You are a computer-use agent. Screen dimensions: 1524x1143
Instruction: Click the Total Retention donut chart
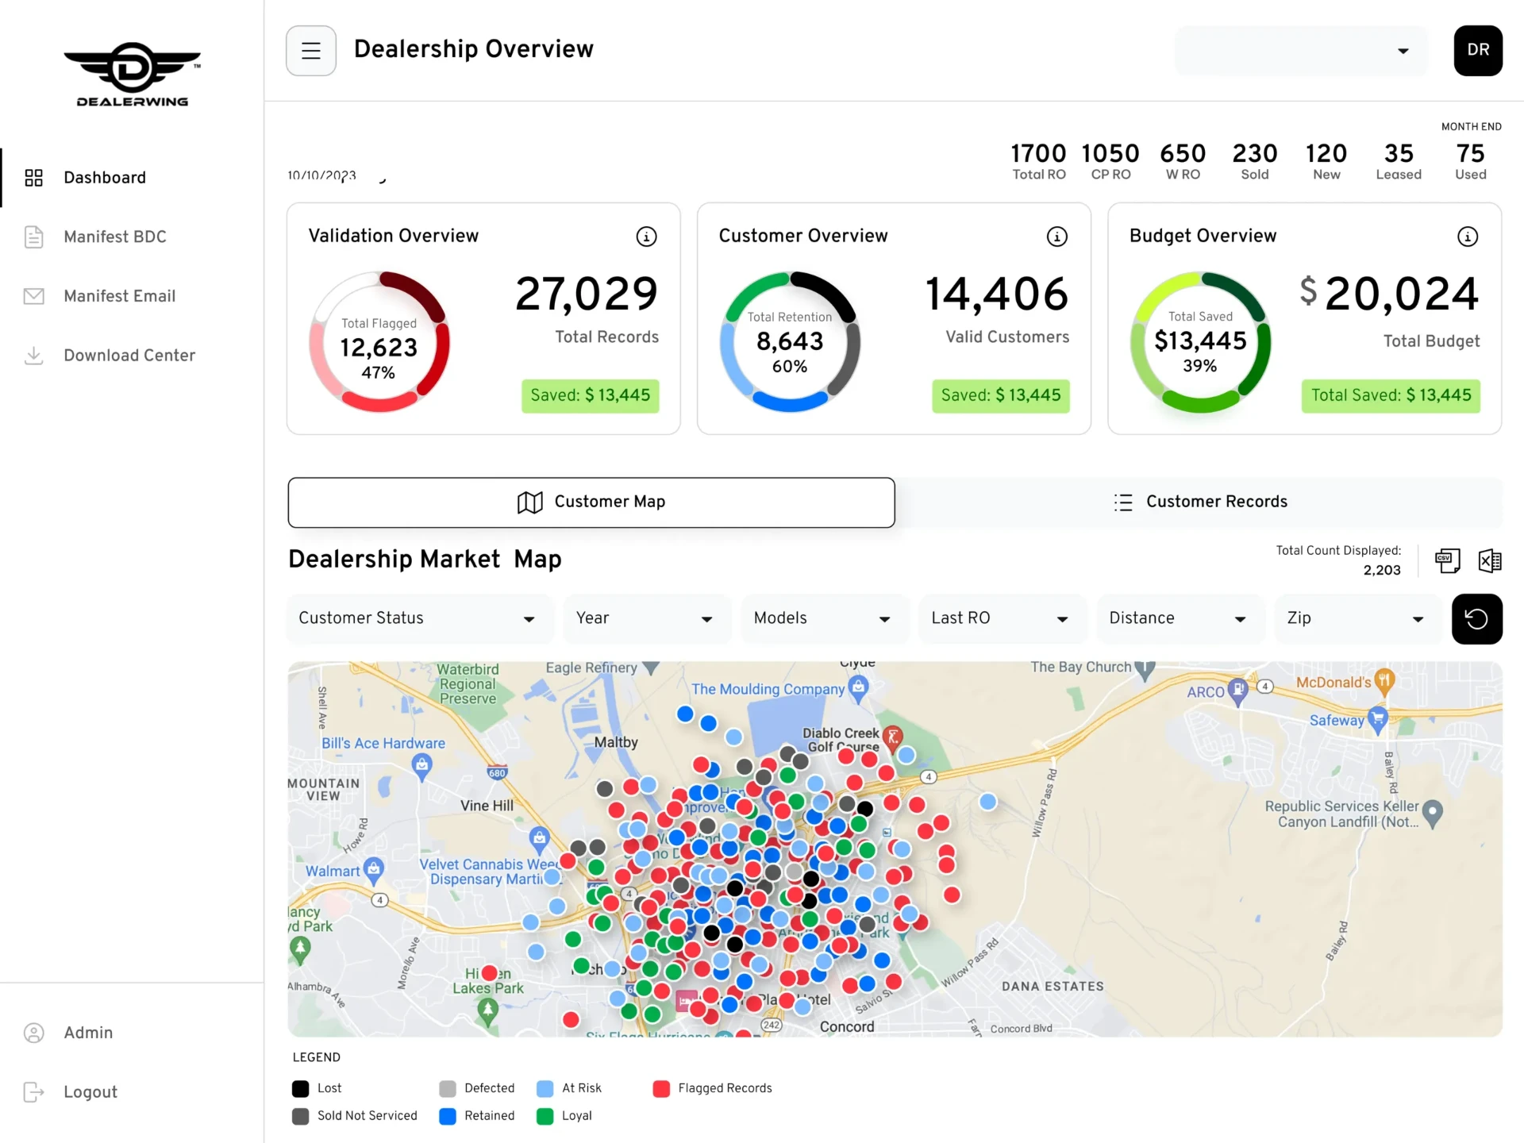790,342
